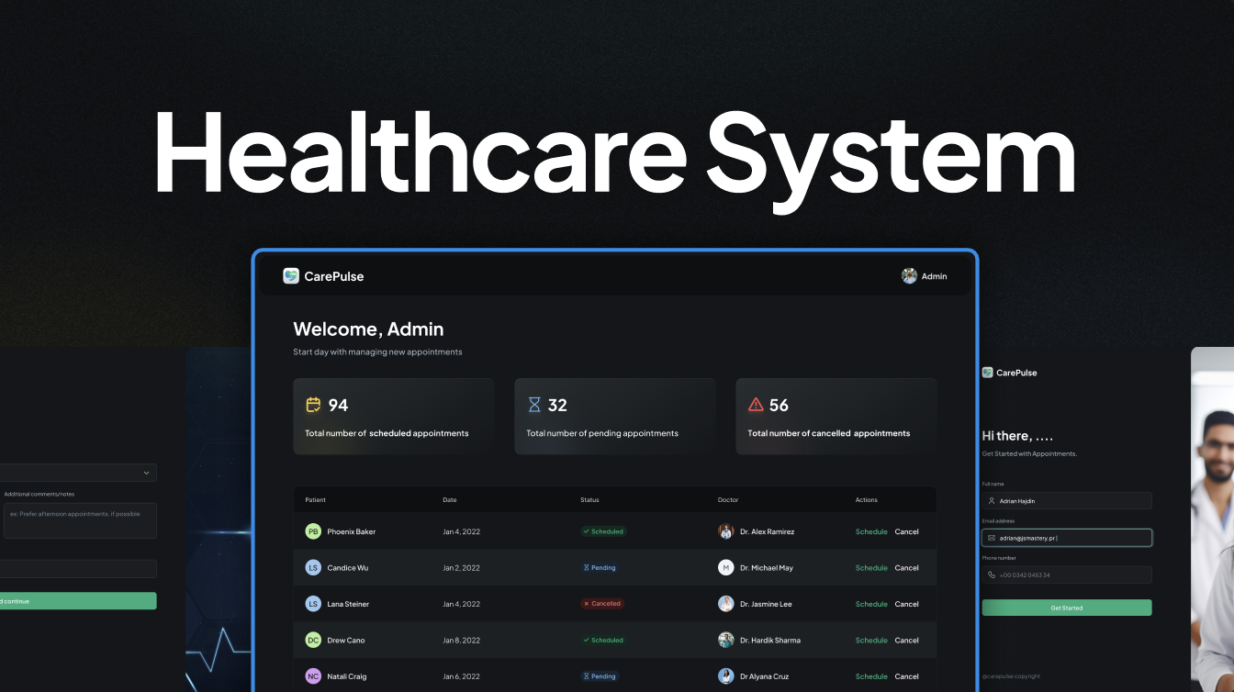This screenshot has width=1234, height=692.
Task: Expand the dropdown chevron in left form
Action: click(x=146, y=473)
